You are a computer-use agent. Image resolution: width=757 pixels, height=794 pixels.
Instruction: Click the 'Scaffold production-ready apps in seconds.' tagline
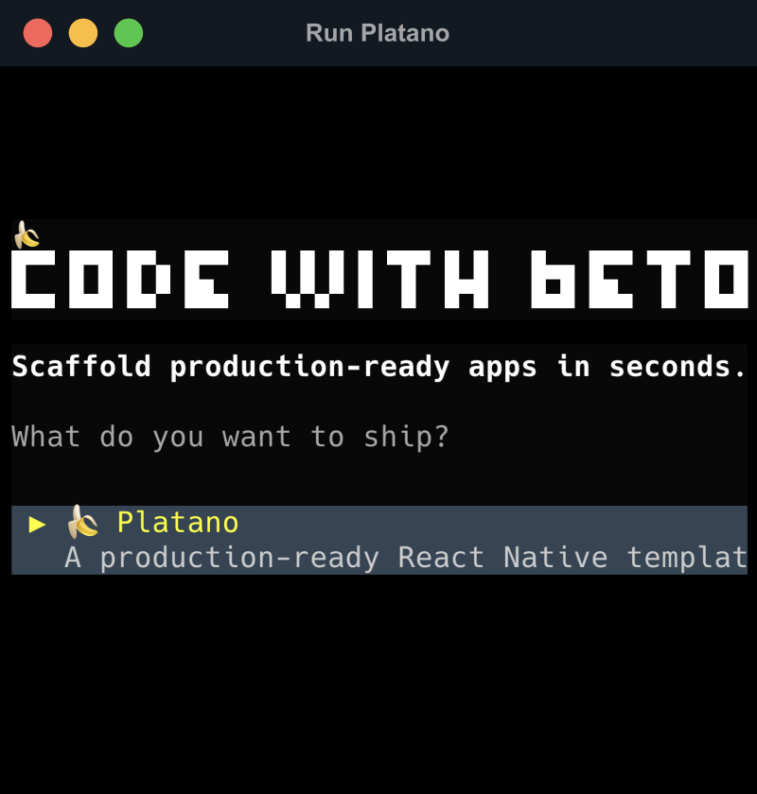pyautogui.click(x=378, y=366)
